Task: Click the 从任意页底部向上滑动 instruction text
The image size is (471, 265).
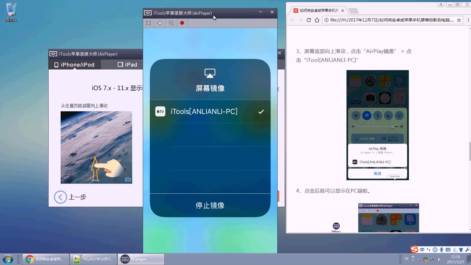Action: 84,106
